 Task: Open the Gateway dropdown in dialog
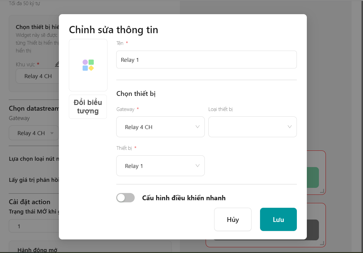tap(160, 127)
